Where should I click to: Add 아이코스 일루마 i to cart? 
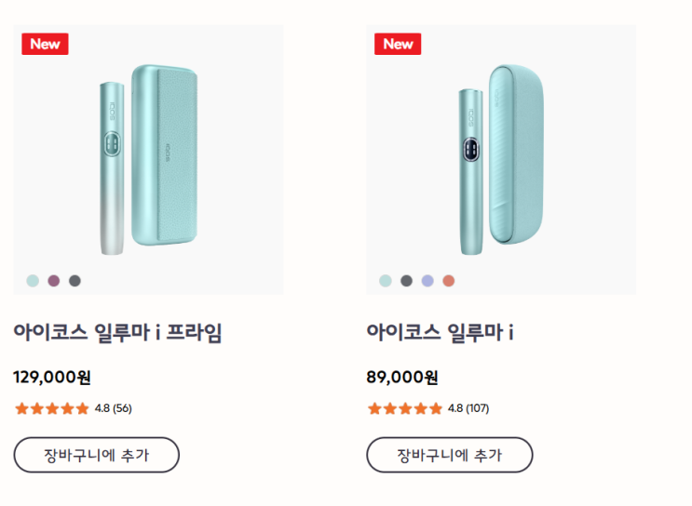point(450,455)
